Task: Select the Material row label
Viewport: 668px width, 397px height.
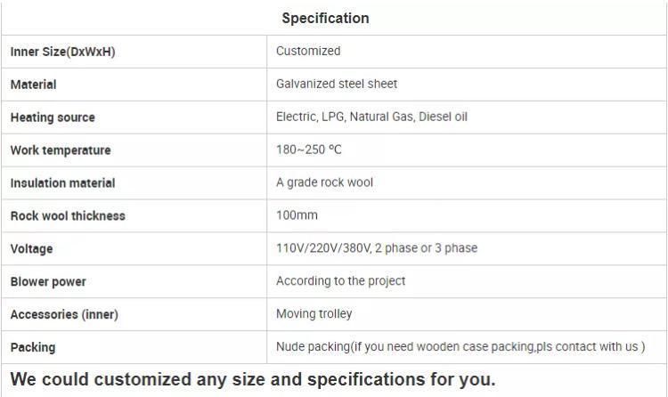Action: click(33, 85)
